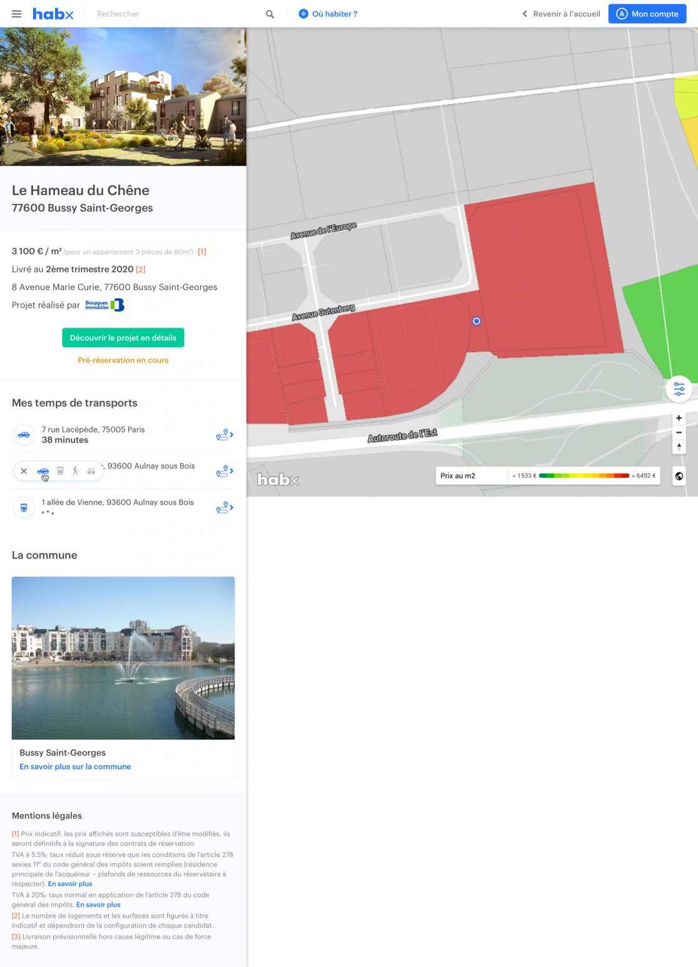Expand the route for 1 allée de Vienne

point(225,508)
